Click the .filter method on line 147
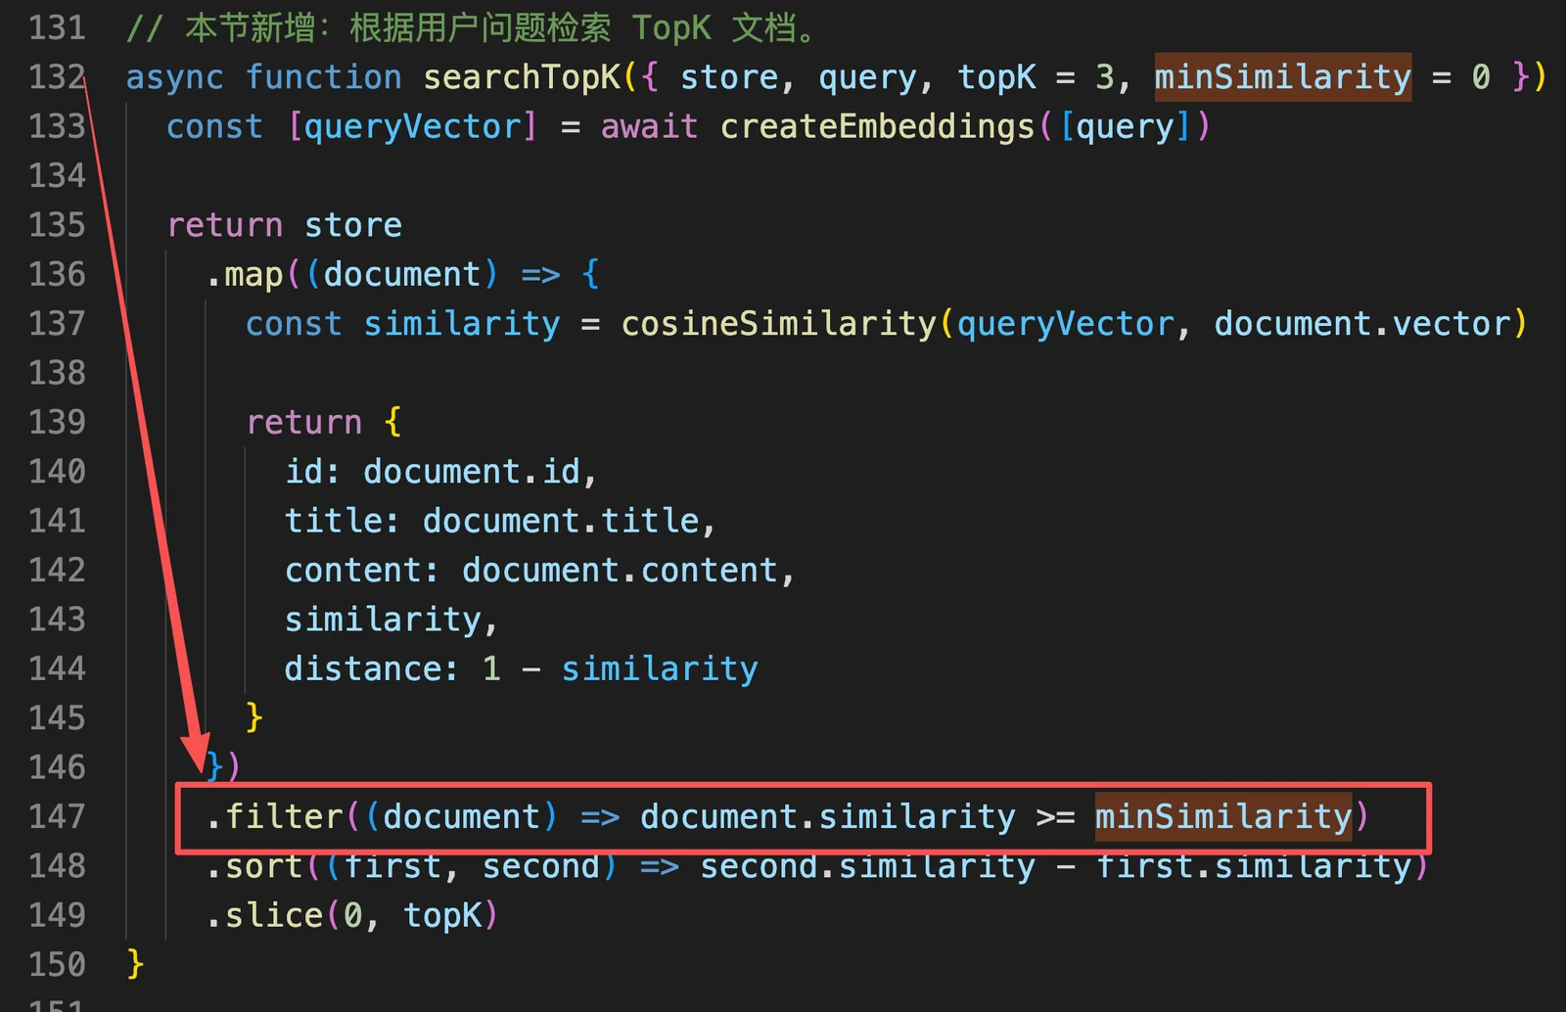Image resolution: width=1566 pixels, height=1012 pixels. (275, 816)
